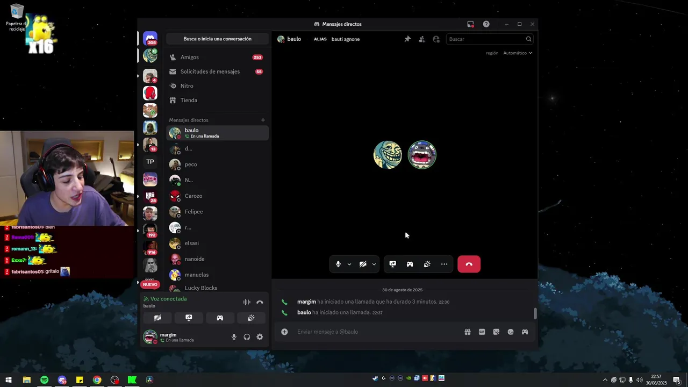The image size is (688, 387).
Task: Open Discord direct messages home icon
Action: [x=150, y=38]
